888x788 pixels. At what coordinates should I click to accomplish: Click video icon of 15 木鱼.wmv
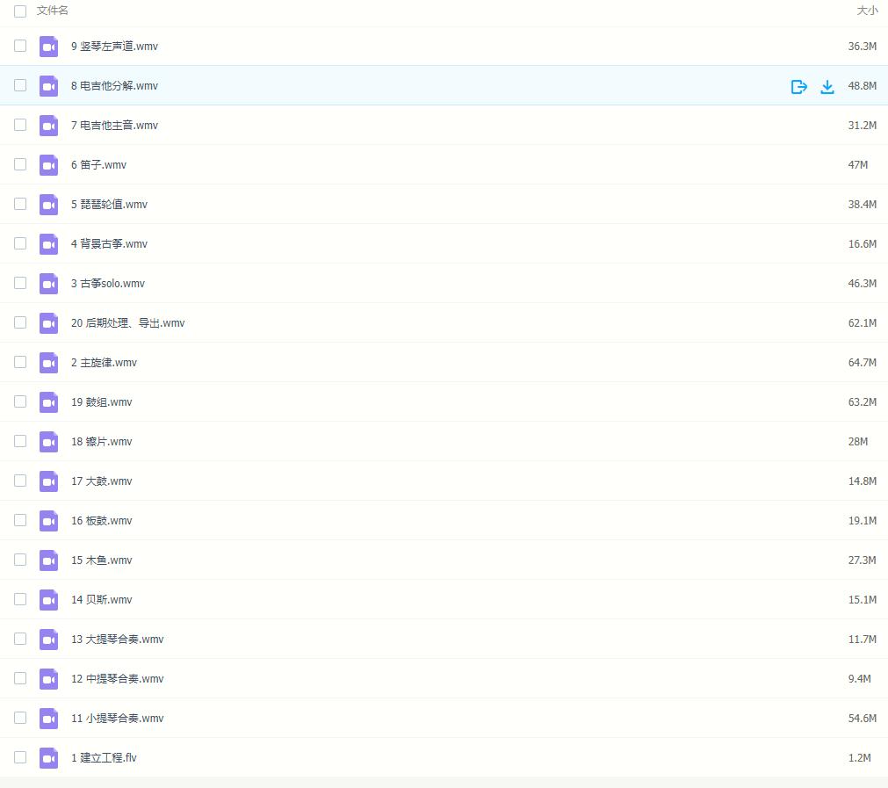pos(48,560)
